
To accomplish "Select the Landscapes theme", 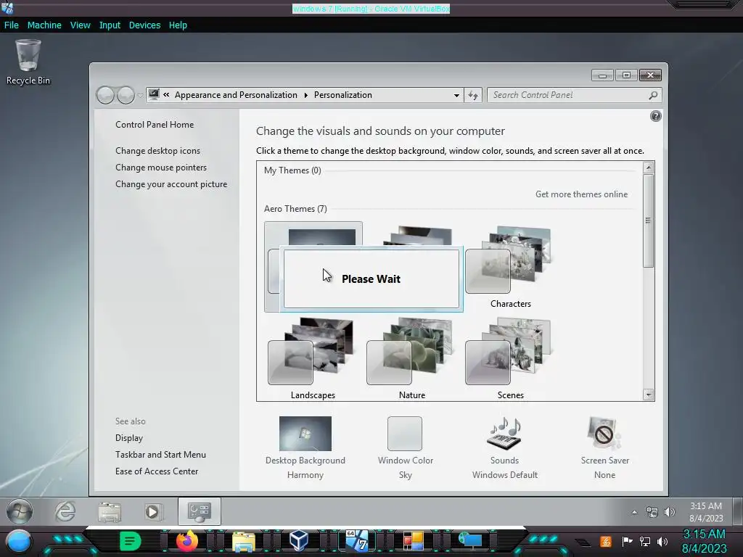I will coord(313,359).
